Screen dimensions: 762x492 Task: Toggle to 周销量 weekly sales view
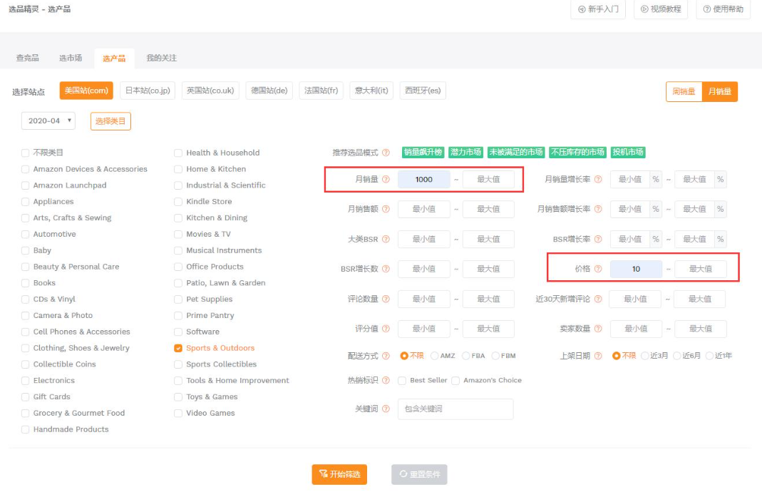684,91
